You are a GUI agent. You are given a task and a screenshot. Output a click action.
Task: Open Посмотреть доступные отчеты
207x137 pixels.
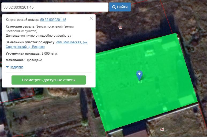[x=48, y=80]
